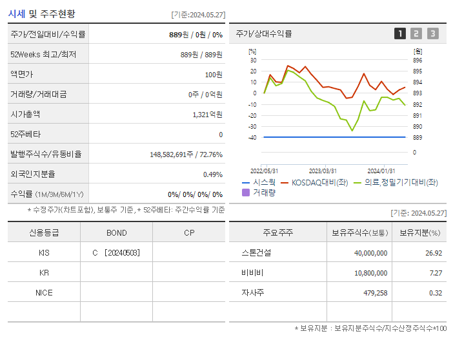Click the 주요주주 column header
The image size is (453, 338).
[277, 232]
